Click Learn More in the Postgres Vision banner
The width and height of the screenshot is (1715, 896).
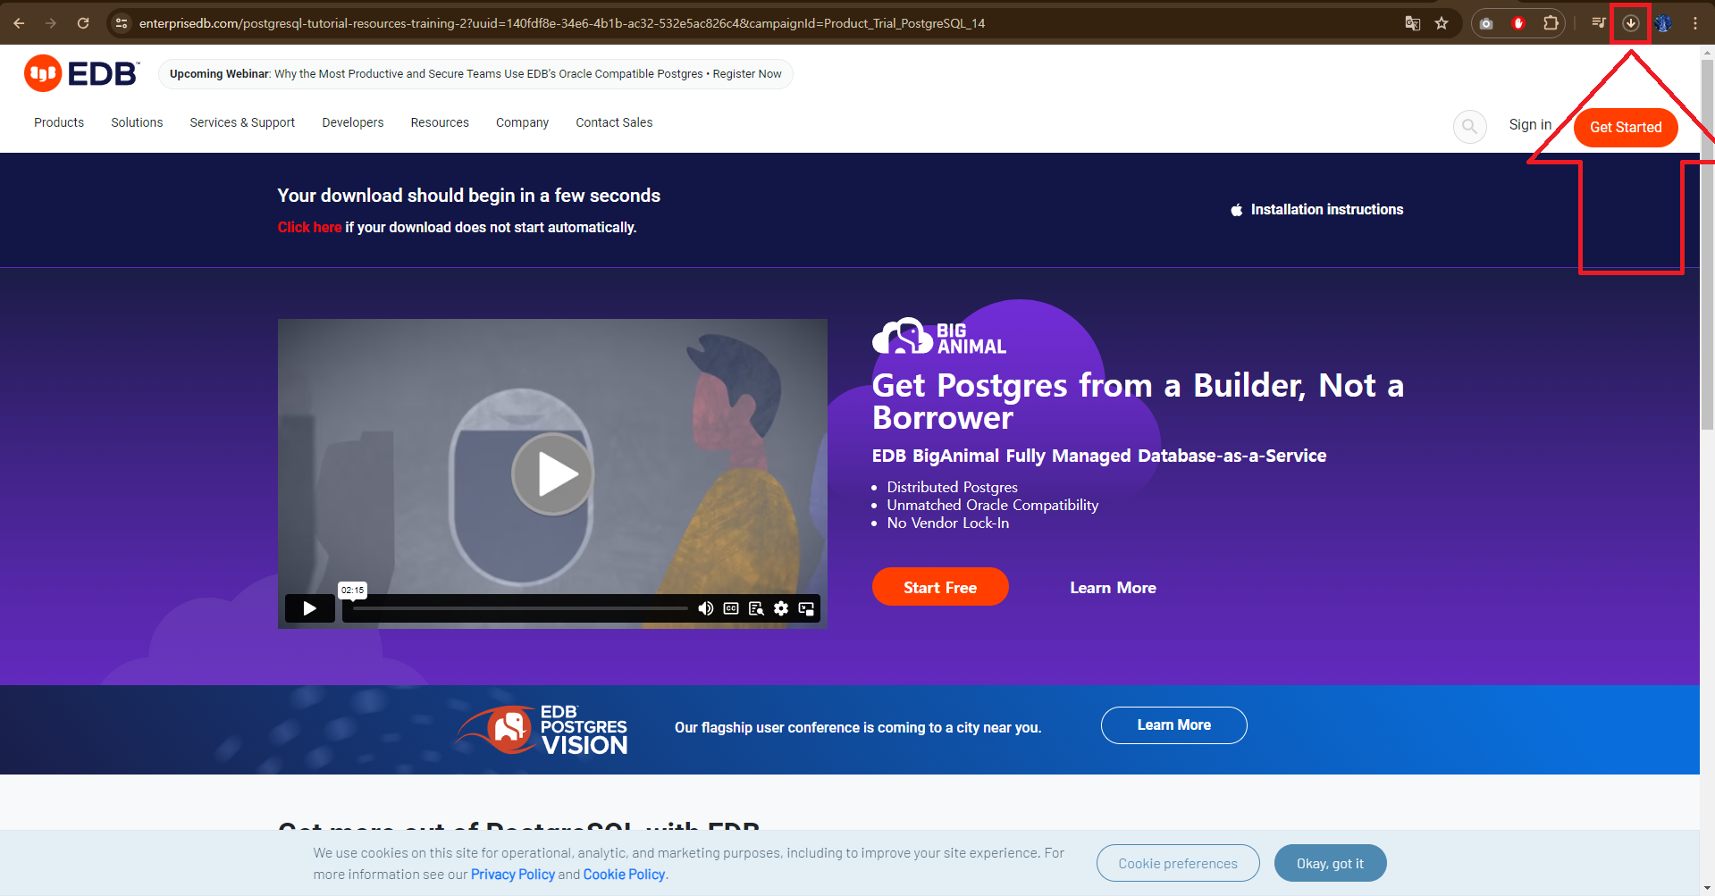pyautogui.click(x=1173, y=725)
